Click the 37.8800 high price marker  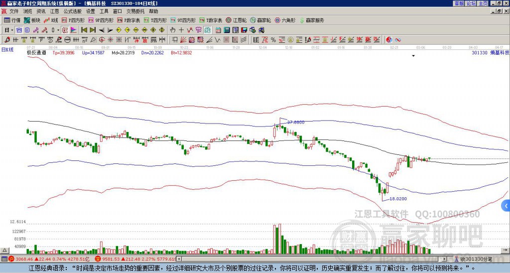click(296, 123)
